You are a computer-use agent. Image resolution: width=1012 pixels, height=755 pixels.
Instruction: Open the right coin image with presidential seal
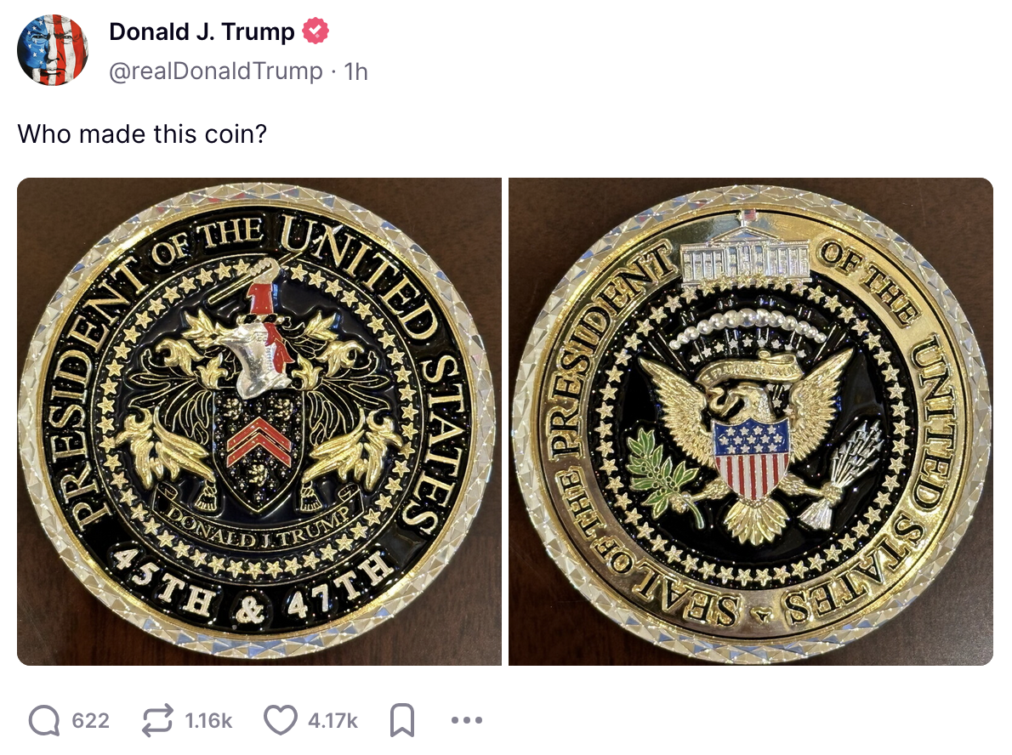(751, 422)
